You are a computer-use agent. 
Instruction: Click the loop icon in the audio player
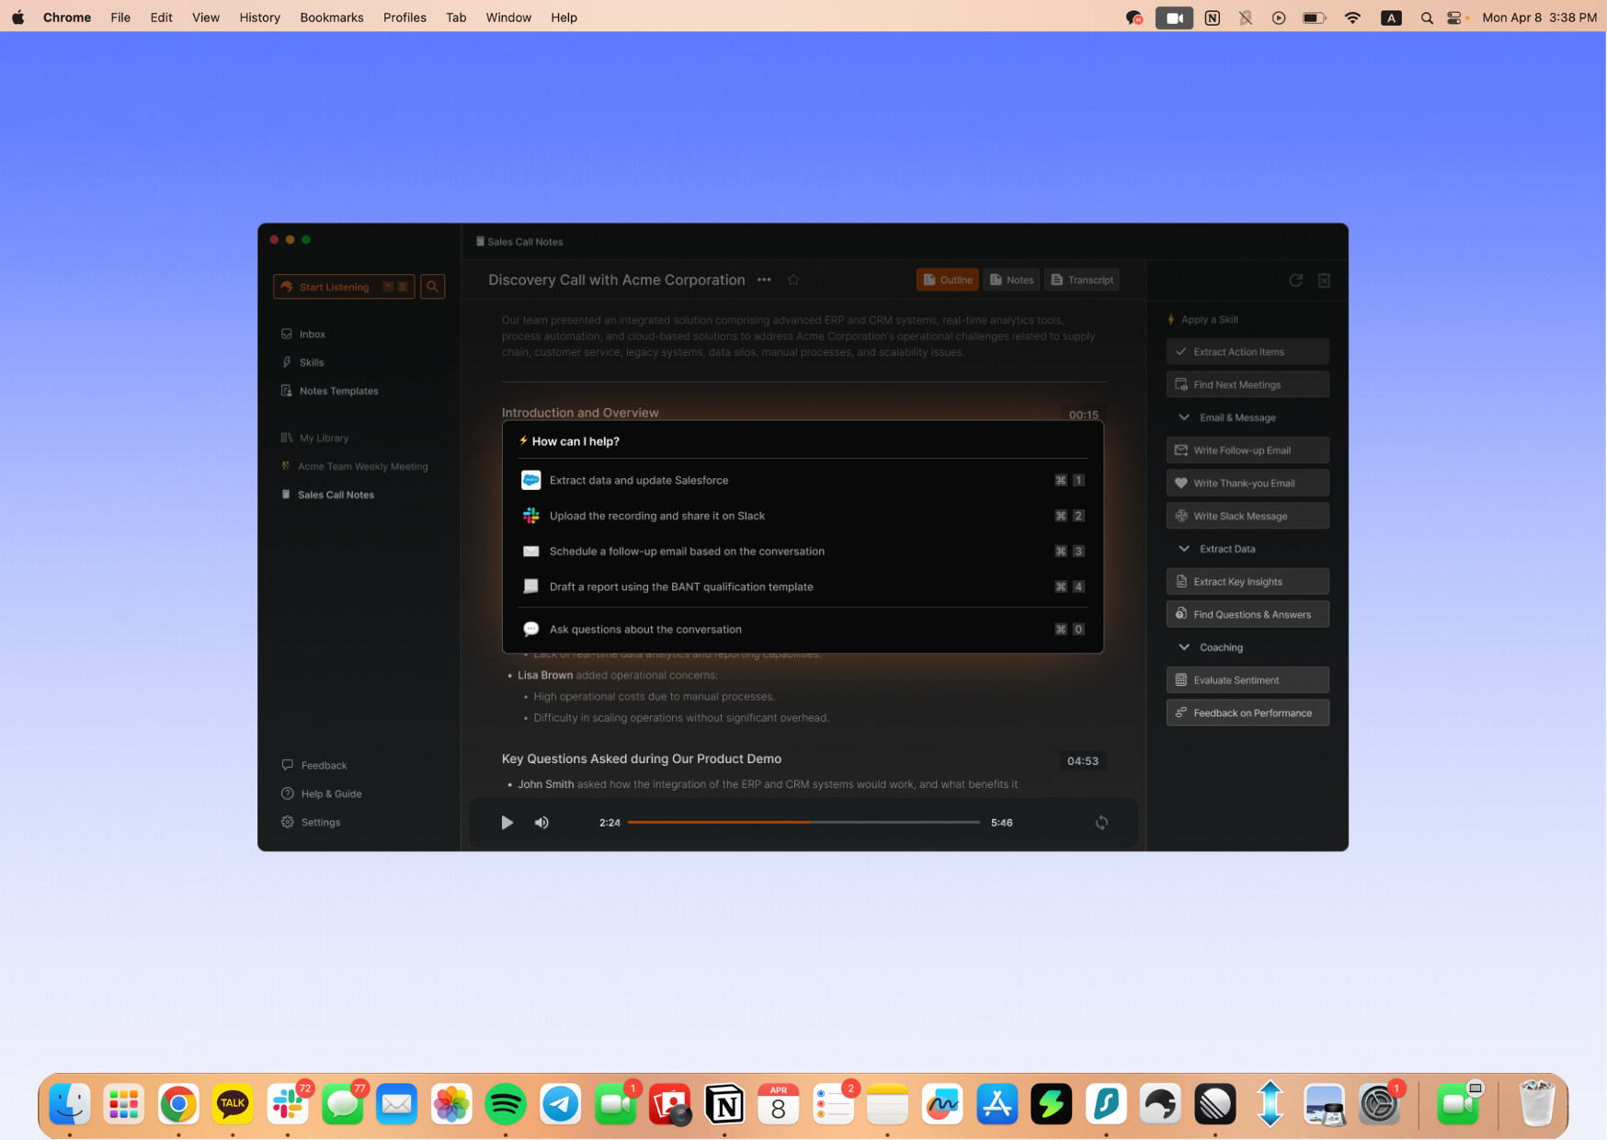(x=1101, y=823)
